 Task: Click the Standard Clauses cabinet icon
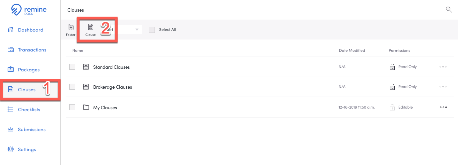point(86,67)
